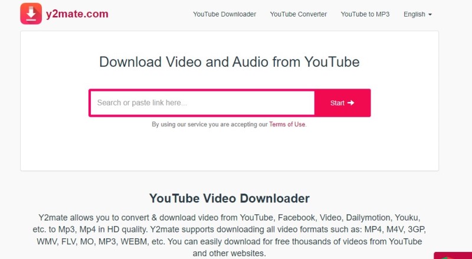Click the Start button label
472x259 pixels.
pyautogui.click(x=337, y=103)
